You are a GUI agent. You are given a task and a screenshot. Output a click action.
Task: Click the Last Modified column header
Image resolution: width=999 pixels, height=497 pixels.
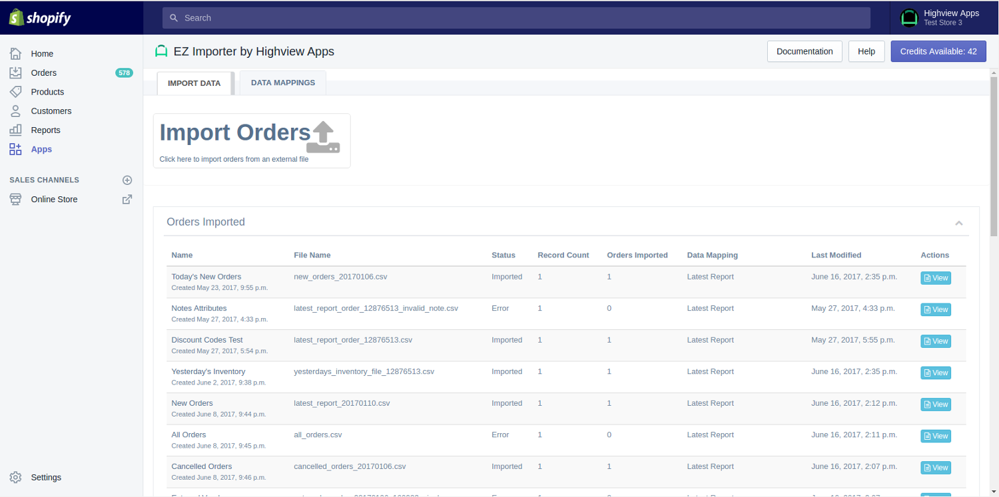[x=836, y=255]
